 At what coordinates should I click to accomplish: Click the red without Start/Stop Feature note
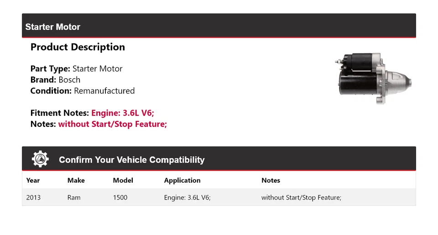pos(113,124)
